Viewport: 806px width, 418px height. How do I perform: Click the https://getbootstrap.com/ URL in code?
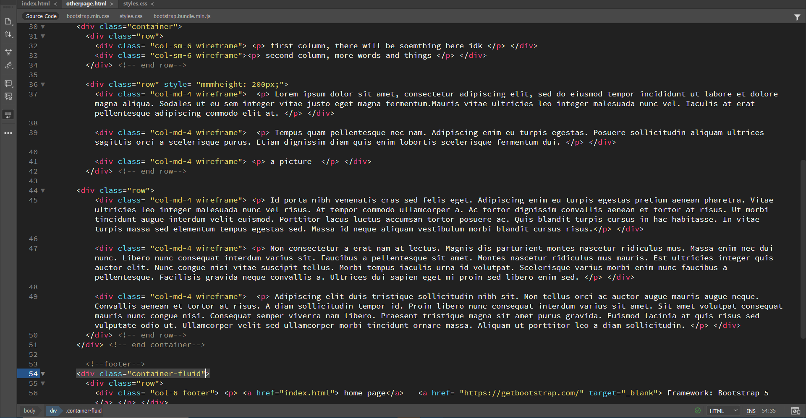(x=521, y=393)
